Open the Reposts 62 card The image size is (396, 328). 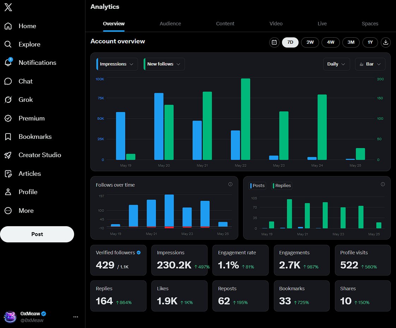(x=240, y=296)
